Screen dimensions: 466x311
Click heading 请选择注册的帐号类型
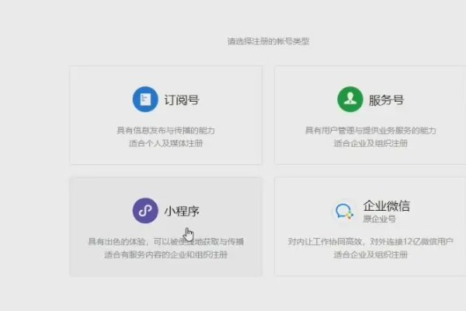tap(269, 41)
